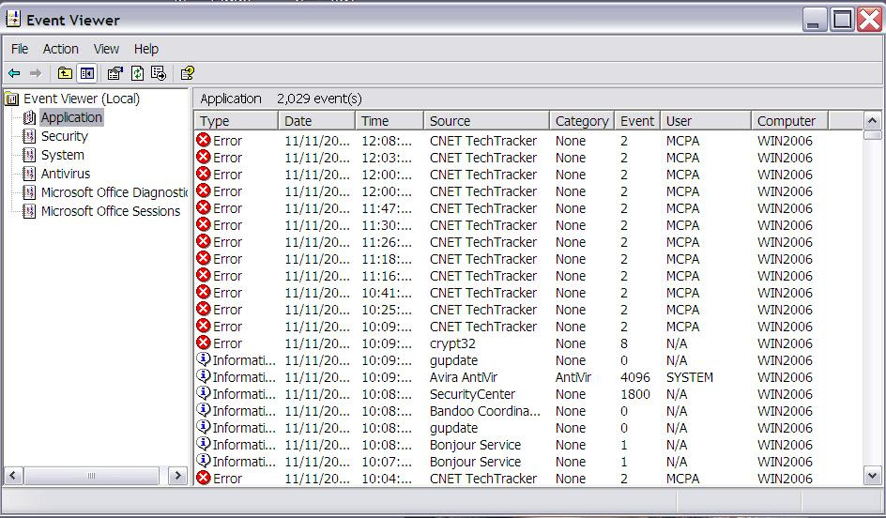Click the Security log icon in tree
This screenshot has height=518, width=886.
tap(29, 136)
